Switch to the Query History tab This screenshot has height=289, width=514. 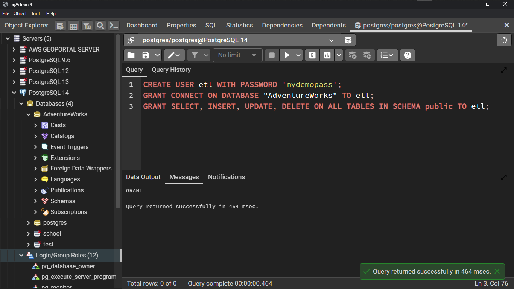[171, 70]
